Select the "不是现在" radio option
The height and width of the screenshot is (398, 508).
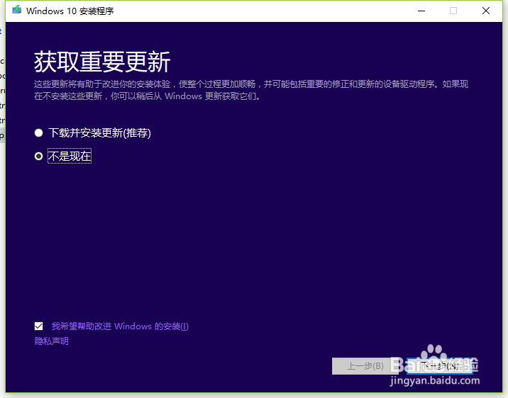click(38, 157)
